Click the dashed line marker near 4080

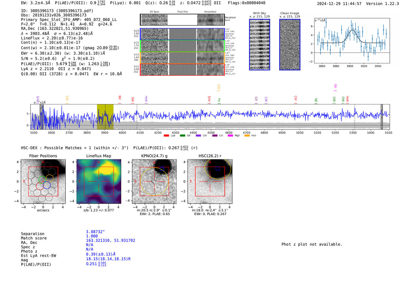(137, 117)
